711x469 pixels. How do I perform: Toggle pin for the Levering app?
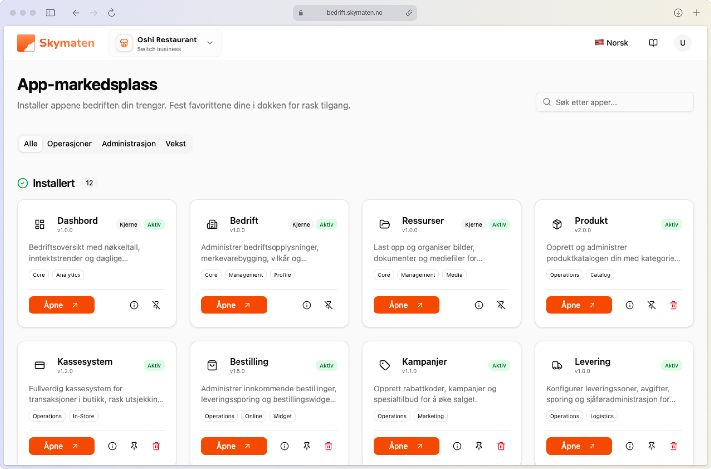tap(651, 446)
